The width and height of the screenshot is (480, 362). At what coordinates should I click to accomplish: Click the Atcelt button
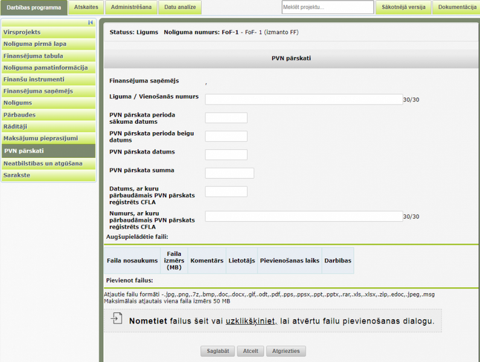[x=251, y=351]
